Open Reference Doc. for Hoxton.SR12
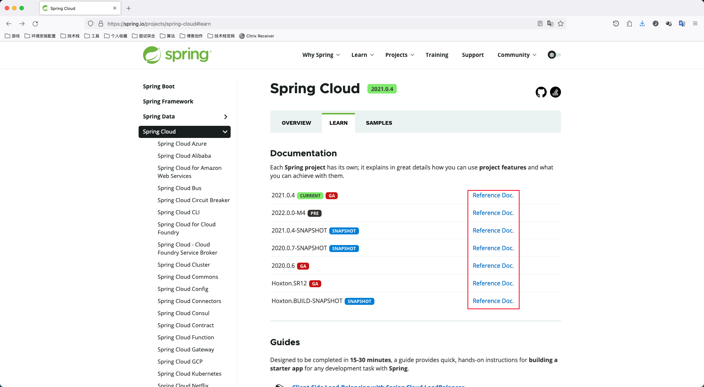 coord(493,283)
